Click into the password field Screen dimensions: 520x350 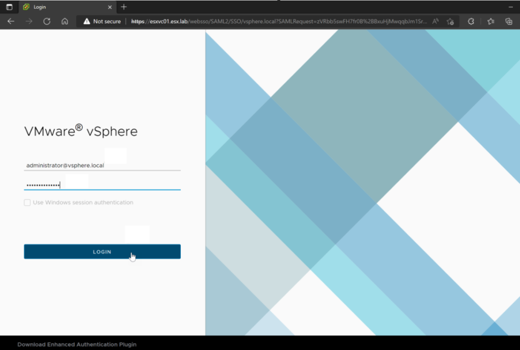coord(102,185)
